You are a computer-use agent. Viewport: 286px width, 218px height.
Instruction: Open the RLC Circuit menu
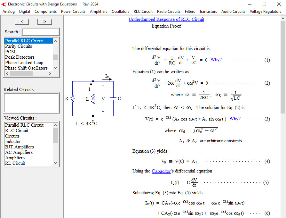pos(143,12)
